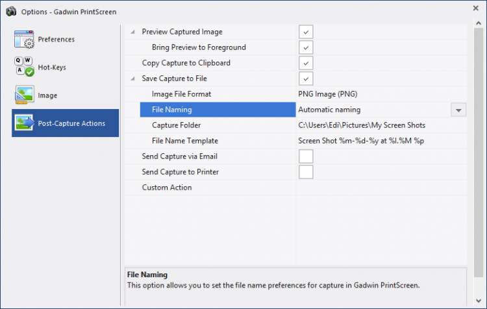Screen dimensions: 487x309
Task: Tick the Send Capture to Printer checkbox
Action: 306,172
